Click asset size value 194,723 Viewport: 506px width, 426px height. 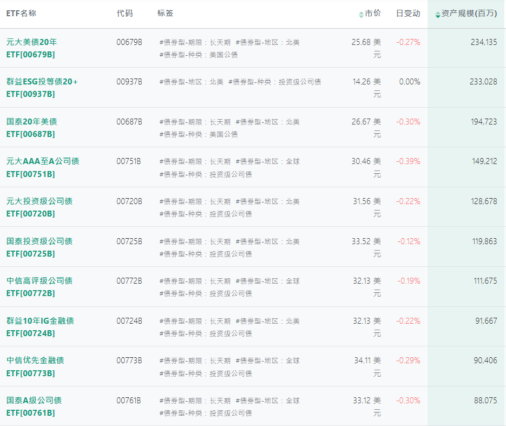point(484,122)
